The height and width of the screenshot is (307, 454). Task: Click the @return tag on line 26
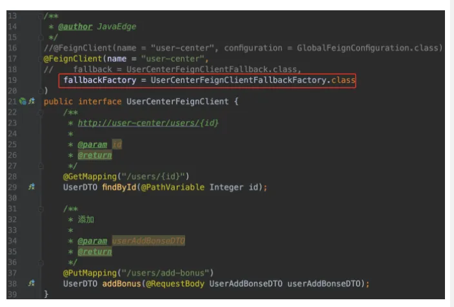tap(95, 155)
